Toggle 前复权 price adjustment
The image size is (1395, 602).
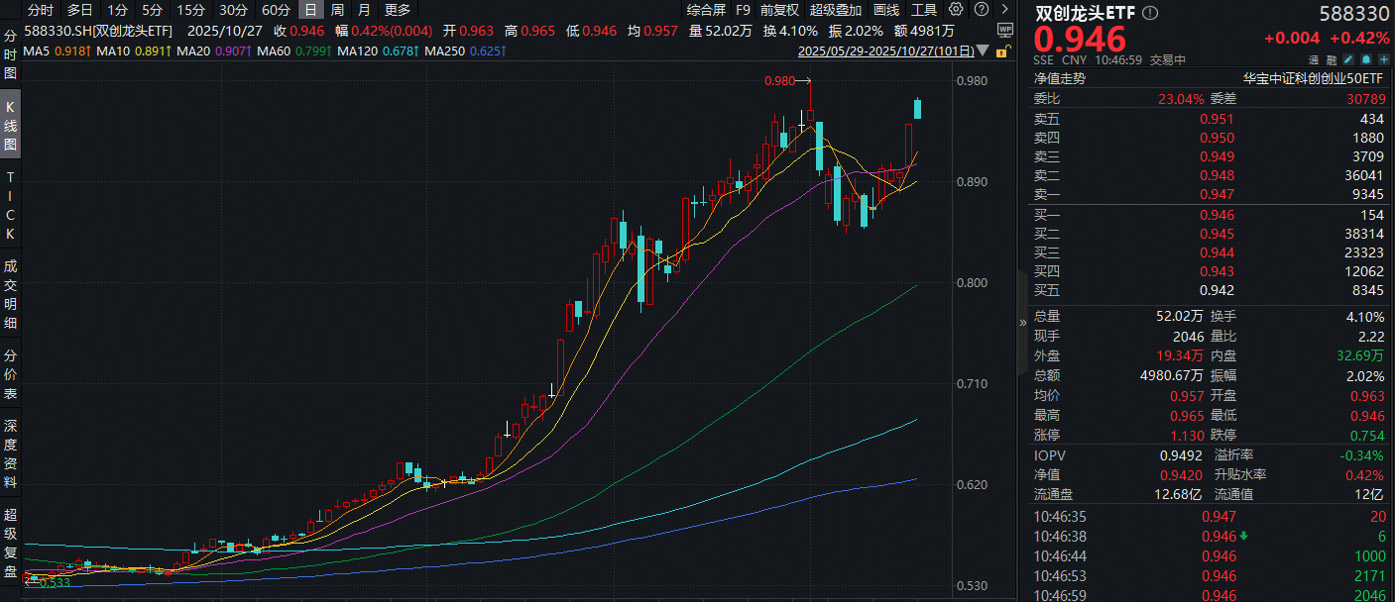tap(779, 10)
